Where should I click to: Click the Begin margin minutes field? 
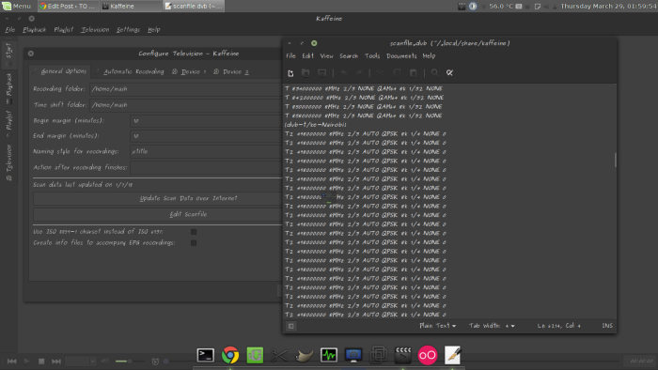(206, 121)
